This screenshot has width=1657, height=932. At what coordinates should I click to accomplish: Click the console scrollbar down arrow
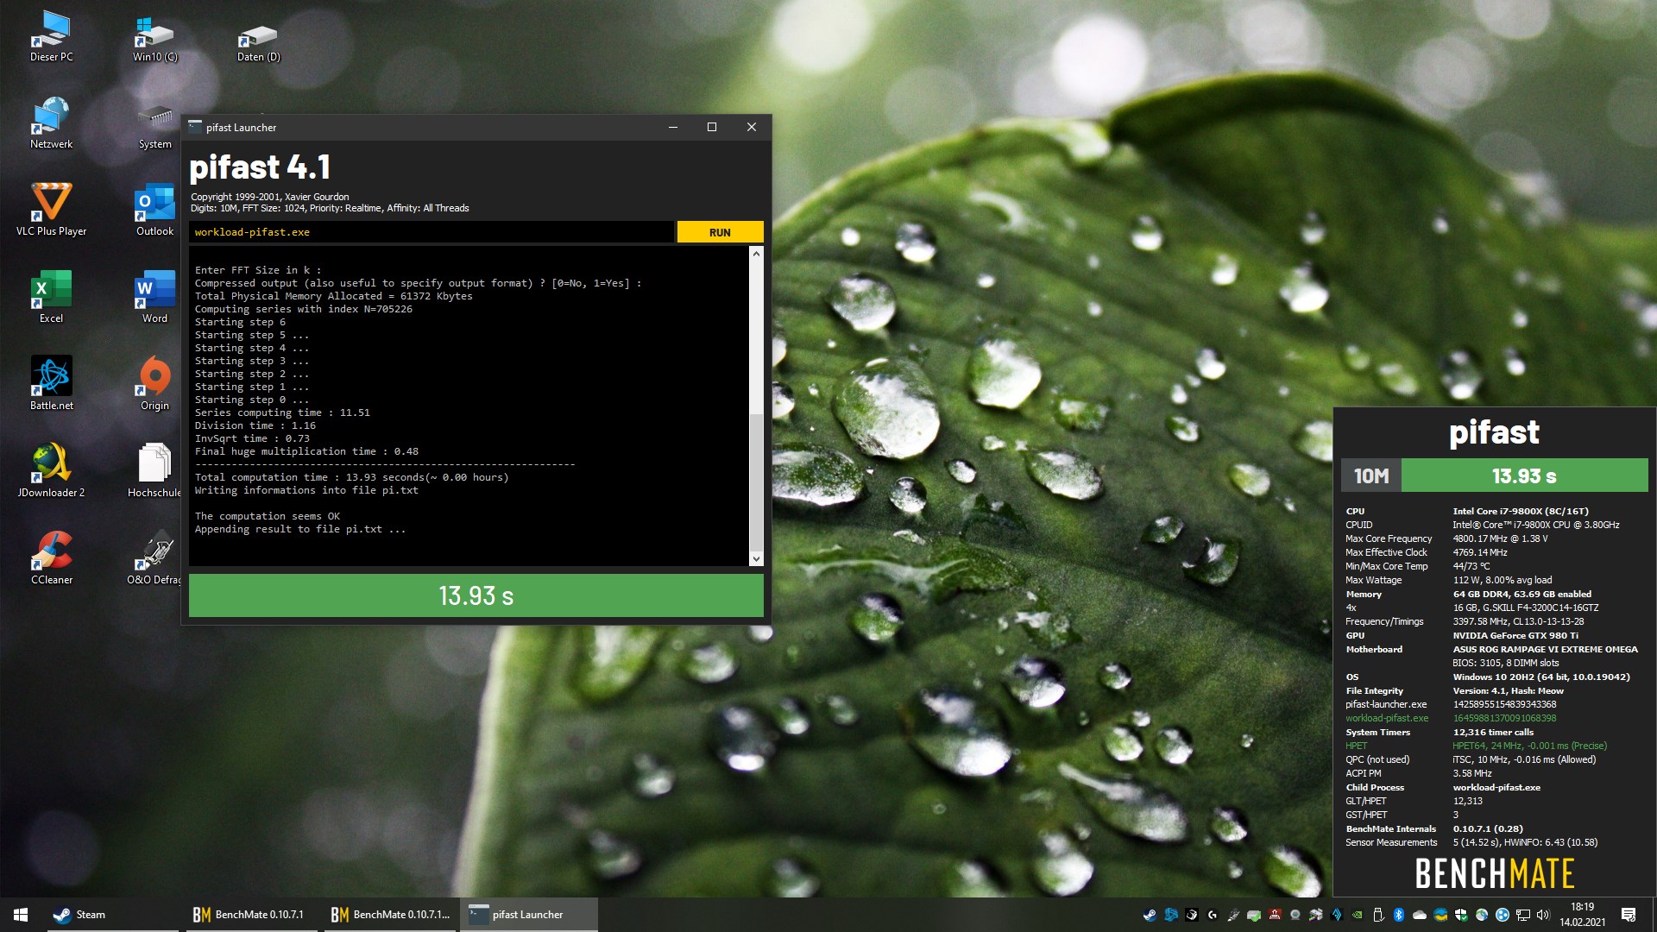point(756,559)
